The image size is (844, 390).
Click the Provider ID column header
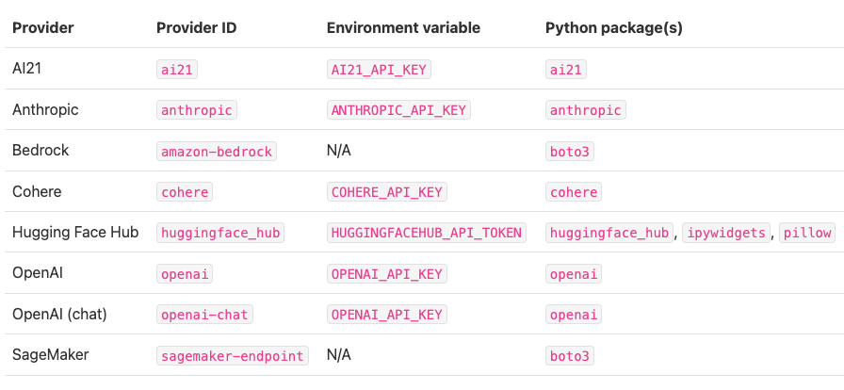tap(196, 28)
